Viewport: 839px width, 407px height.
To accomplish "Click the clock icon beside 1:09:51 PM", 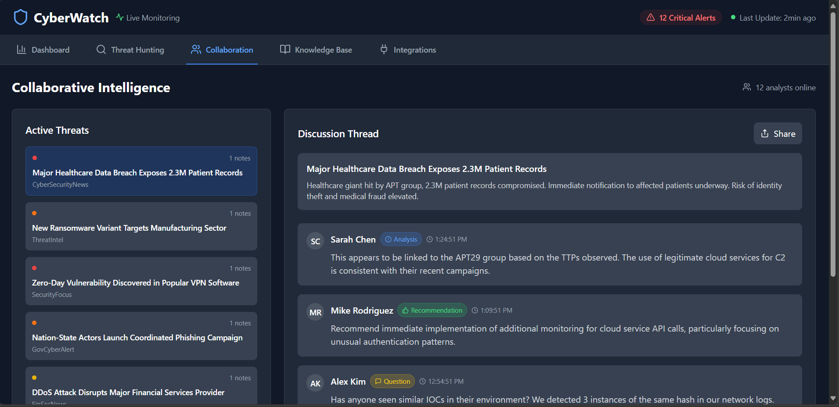I will (x=475, y=311).
